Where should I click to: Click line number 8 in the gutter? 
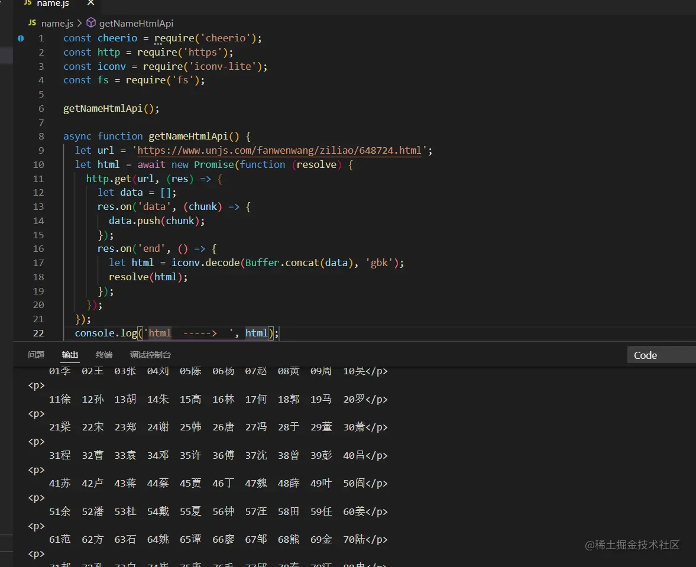click(x=41, y=137)
